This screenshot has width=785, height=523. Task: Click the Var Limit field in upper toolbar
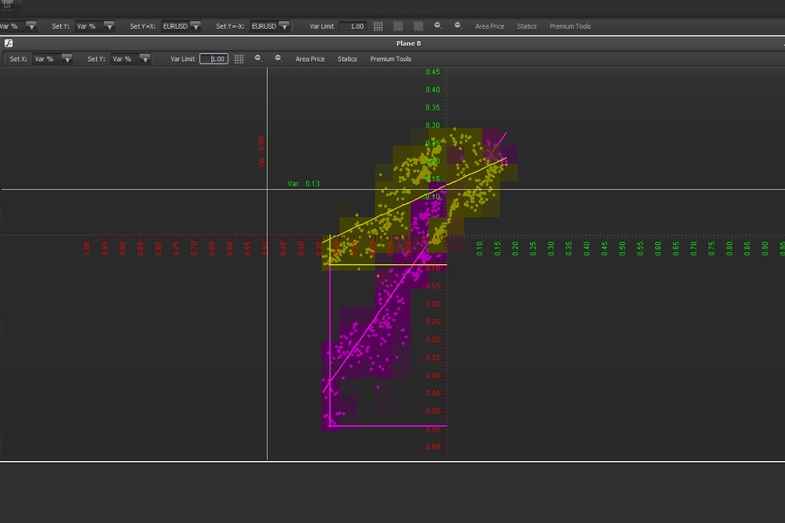[353, 26]
